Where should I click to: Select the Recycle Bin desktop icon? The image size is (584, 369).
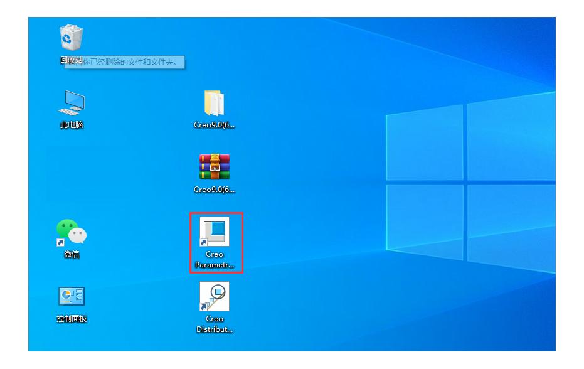72,38
